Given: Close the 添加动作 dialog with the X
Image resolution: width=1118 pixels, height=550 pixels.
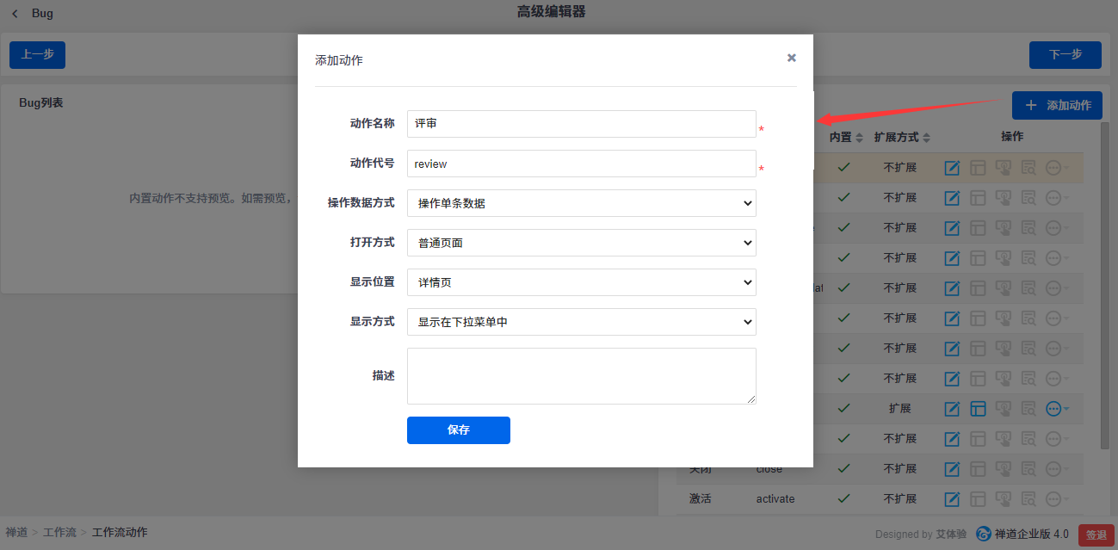Looking at the screenshot, I should 792,58.
